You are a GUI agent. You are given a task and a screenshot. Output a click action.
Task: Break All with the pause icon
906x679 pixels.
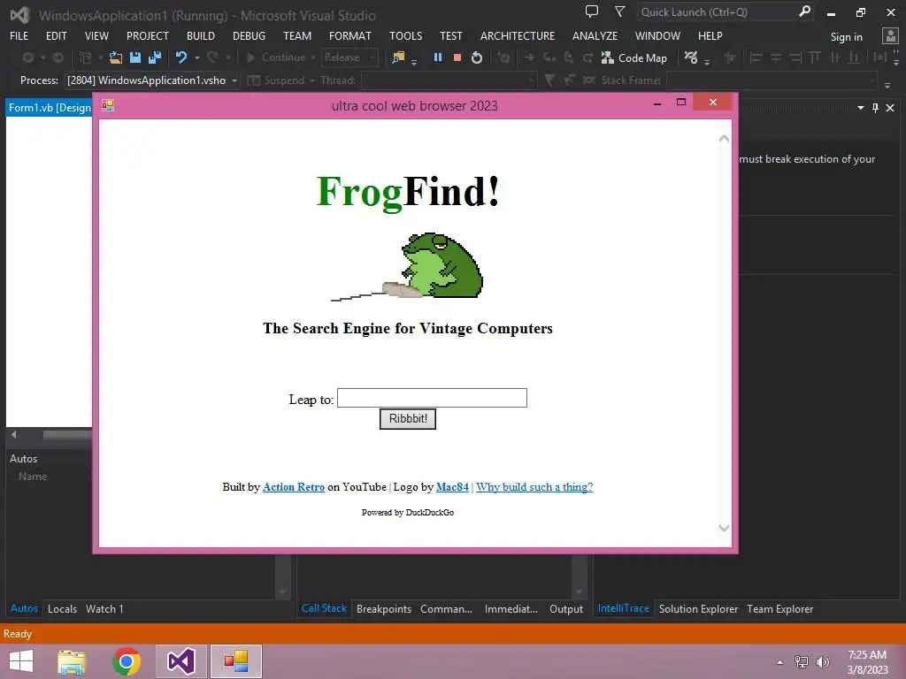point(437,57)
